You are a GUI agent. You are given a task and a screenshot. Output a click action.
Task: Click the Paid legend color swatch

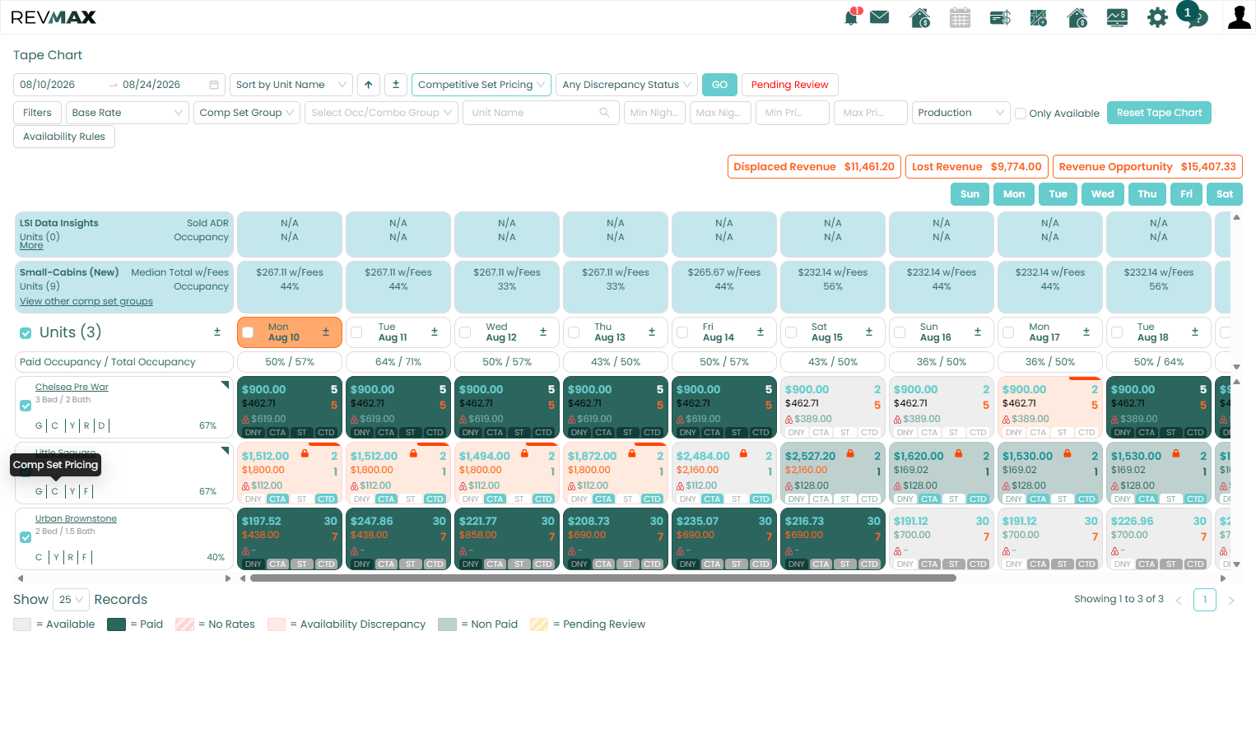point(116,624)
